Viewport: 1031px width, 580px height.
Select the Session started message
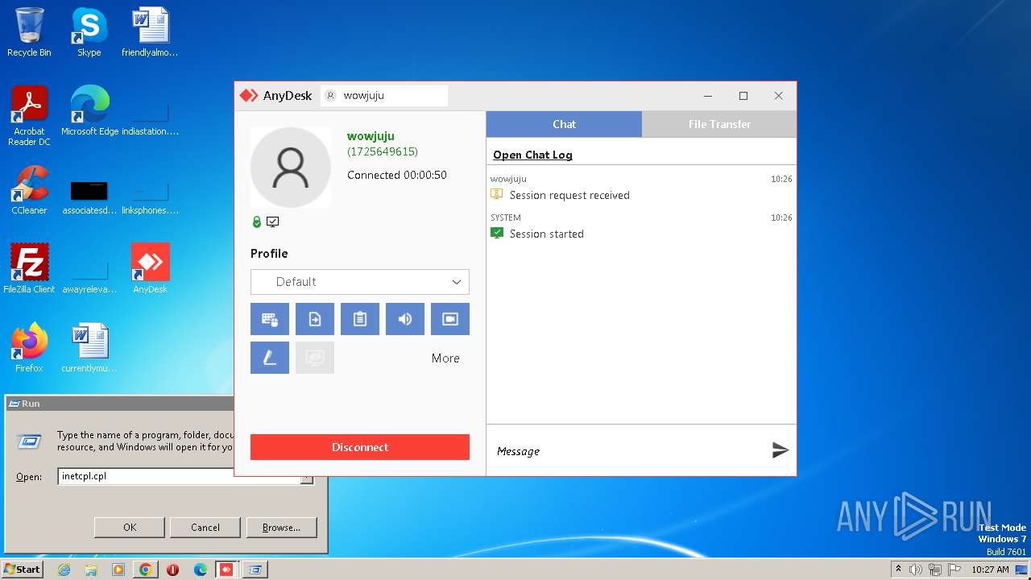point(547,234)
